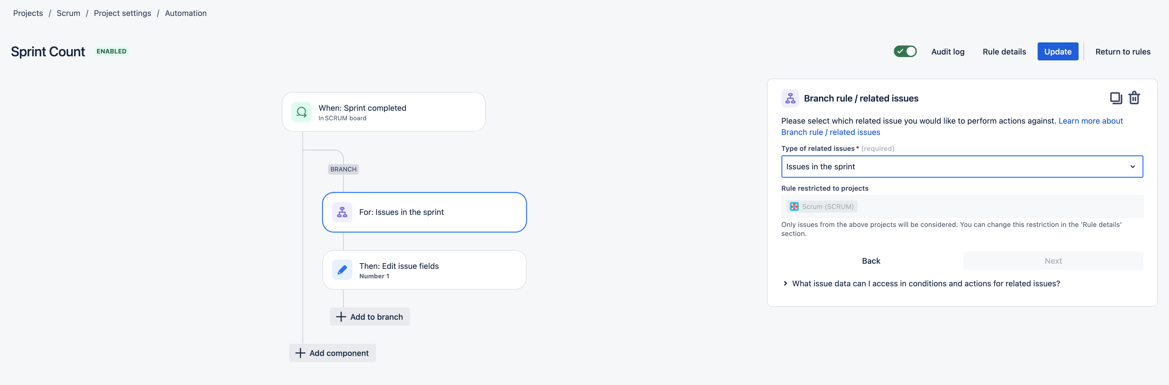1169x385 pixels.
Task: Delete the branch component with trash icon
Action: [1134, 98]
